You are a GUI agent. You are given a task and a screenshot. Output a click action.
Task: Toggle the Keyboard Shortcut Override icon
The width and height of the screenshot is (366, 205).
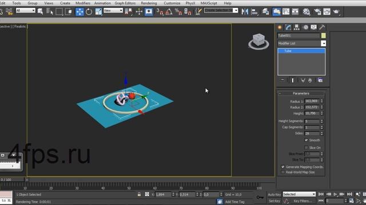tap(149, 11)
